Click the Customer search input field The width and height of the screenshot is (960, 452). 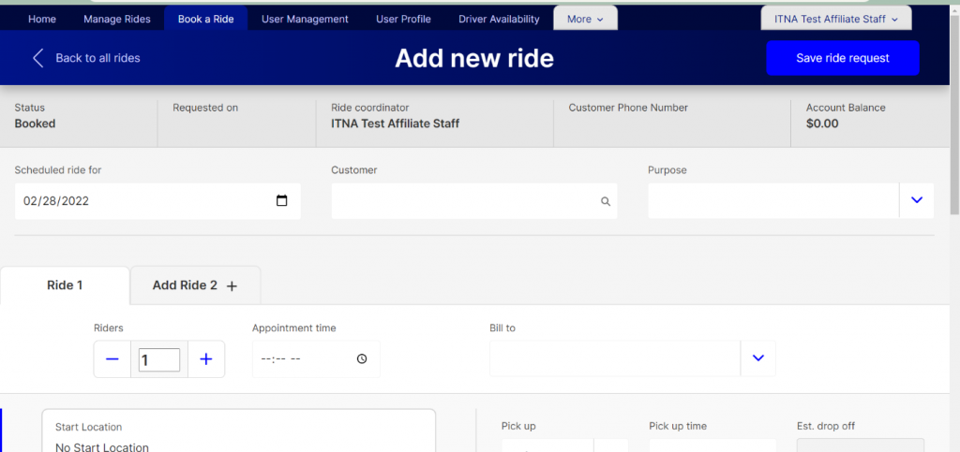[464, 201]
